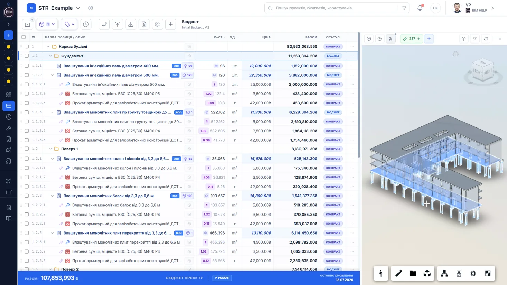Switch language via UK button
Viewport: 507px width, 285px height.
tap(435, 8)
